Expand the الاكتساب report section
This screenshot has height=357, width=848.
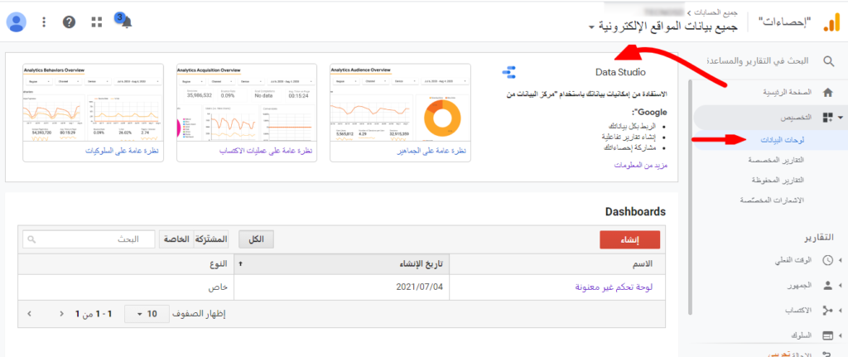[841, 311]
